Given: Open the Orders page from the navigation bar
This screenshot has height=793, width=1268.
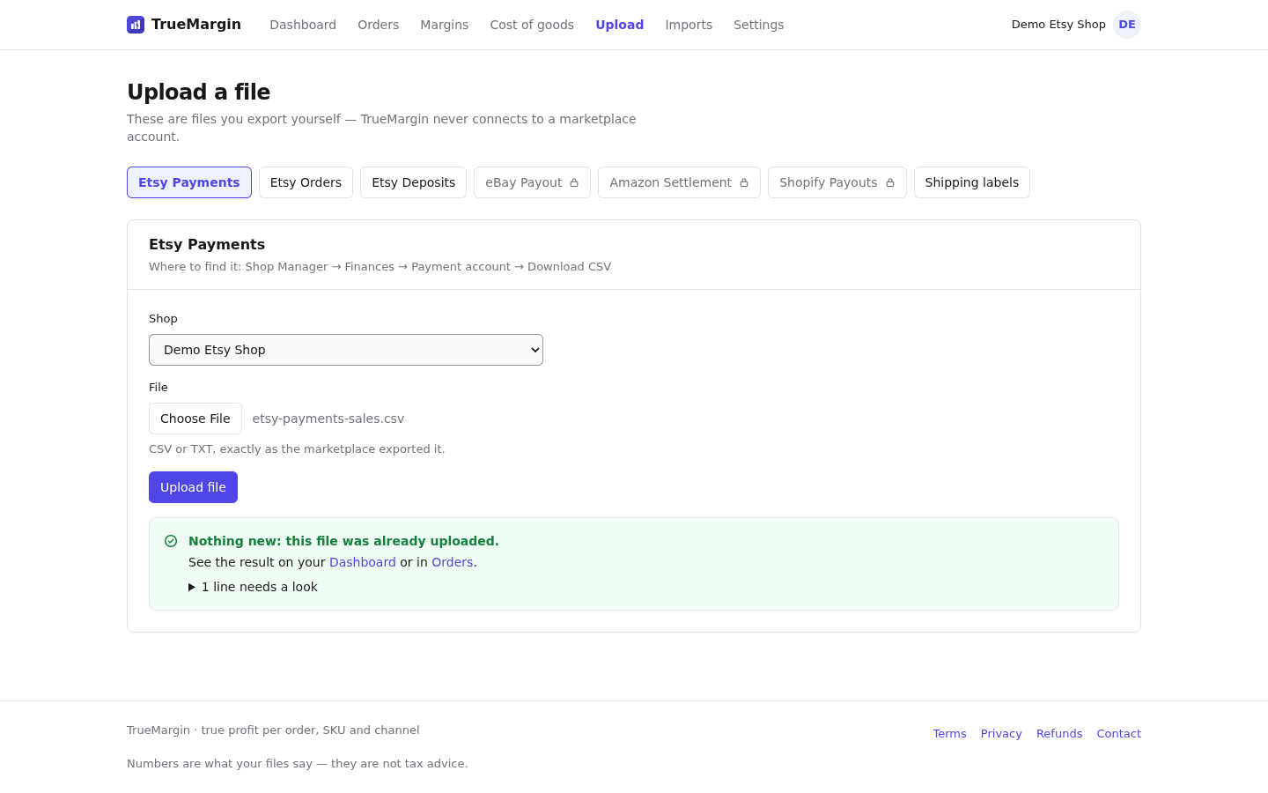Looking at the screenshot, I should coord(379,25).
